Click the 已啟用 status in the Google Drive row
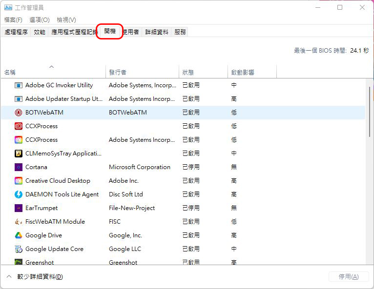374x289 pixels. pos(191,235)
